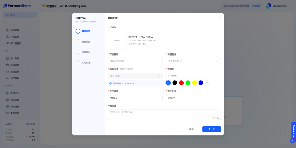Screen dimensions: 296x148
Task: Open the 结算币种 美元 (USD) dropdown
Action: coord(135,76)
